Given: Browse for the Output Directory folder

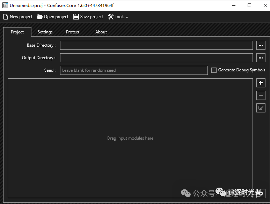Looking at the screenshot, I should [x=261, y=58].
